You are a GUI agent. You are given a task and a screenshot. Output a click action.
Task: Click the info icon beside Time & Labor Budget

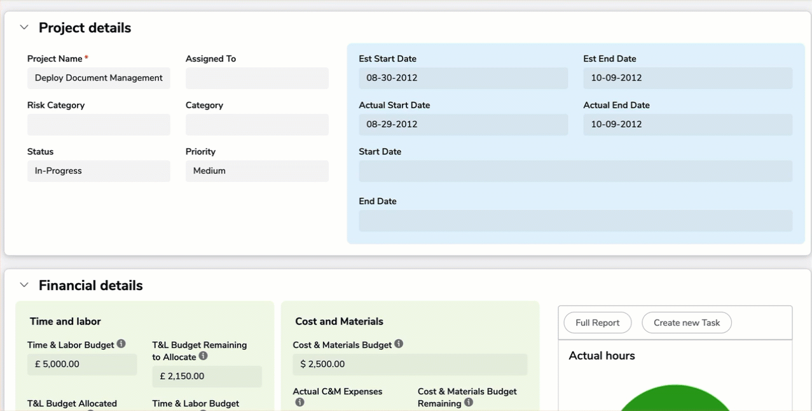[x=121, y=344]
